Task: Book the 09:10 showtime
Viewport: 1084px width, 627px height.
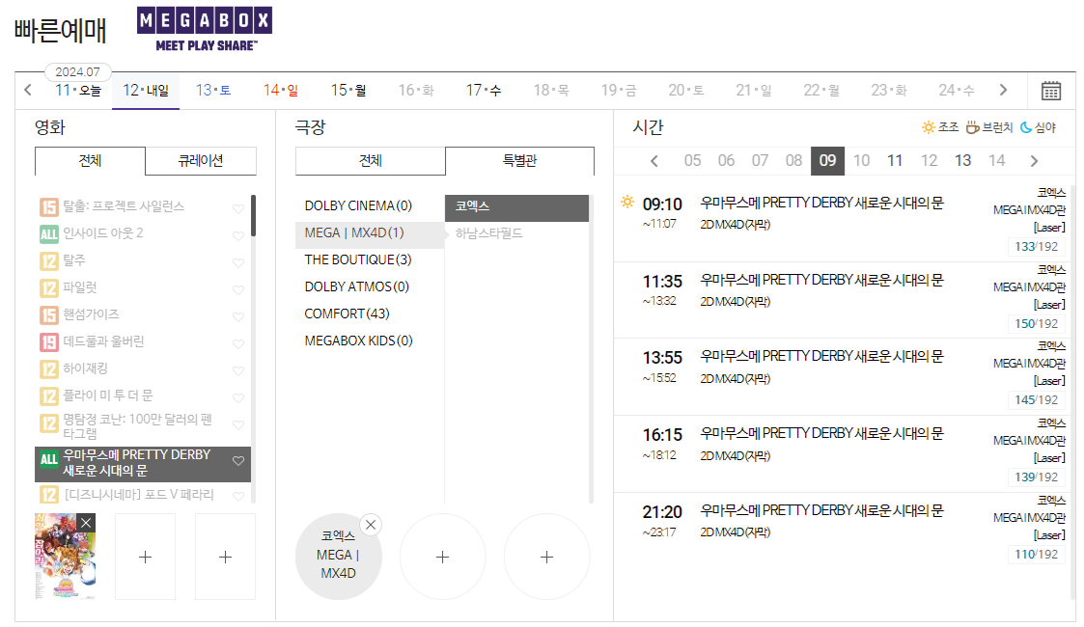Action: tap(844, 223)
